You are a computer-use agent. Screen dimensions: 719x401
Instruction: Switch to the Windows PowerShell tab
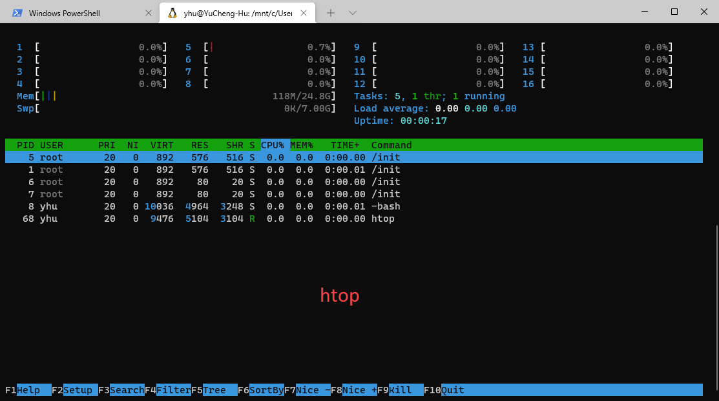79,13
